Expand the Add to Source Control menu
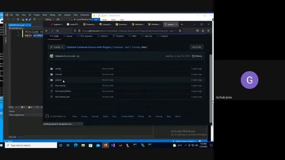The height and width of the screenshot is (160, 285). pos(184,141)
